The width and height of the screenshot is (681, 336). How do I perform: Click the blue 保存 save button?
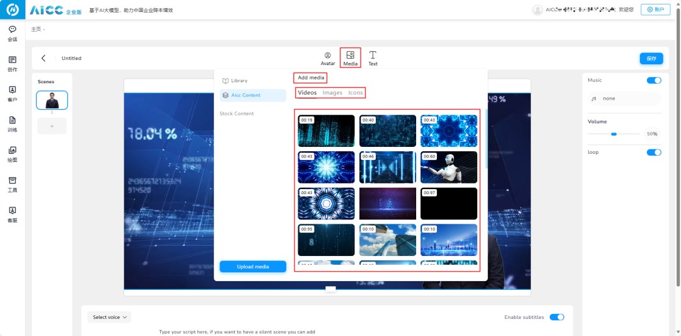(651, 59)
